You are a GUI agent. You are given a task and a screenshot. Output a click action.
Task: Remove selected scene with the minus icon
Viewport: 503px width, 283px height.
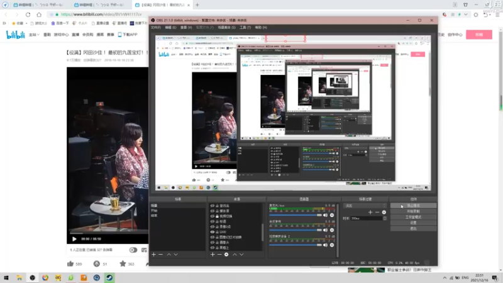pos(161,255)
